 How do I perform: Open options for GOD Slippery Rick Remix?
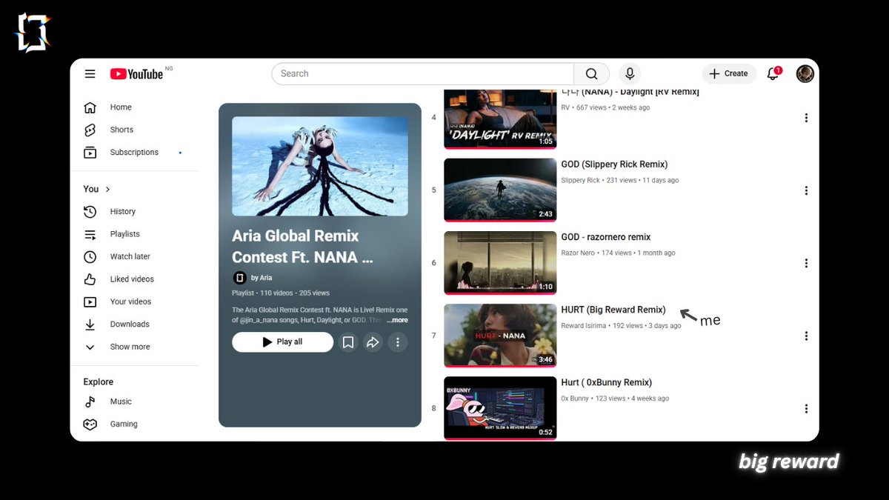(x=806, y=190)
